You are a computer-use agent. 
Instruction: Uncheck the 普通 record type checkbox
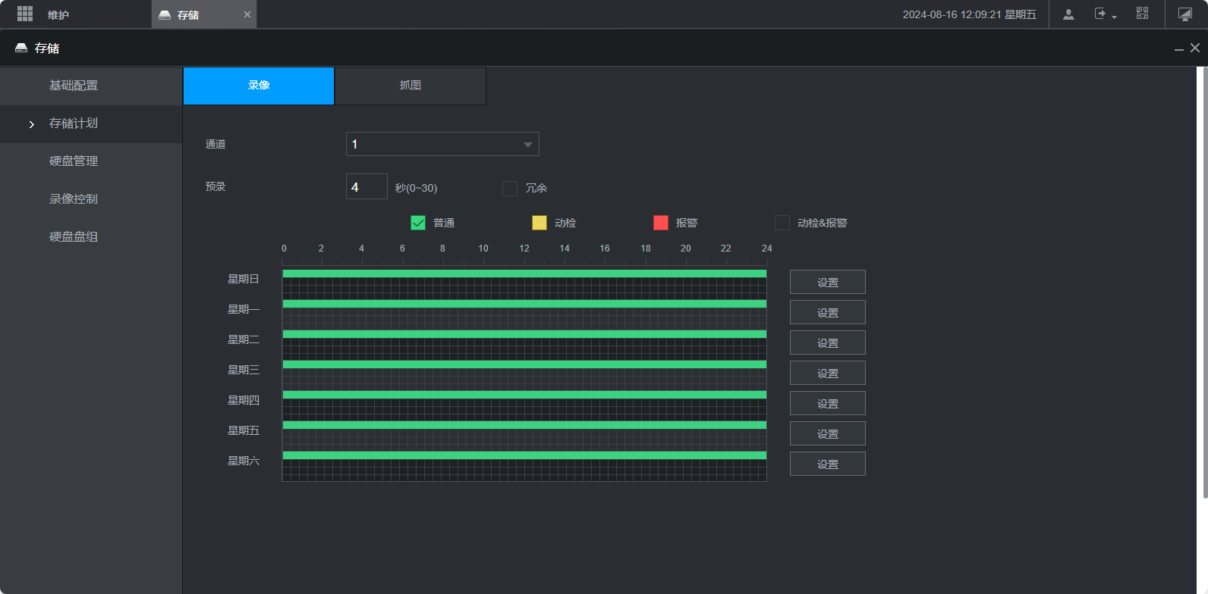[418, 223]
